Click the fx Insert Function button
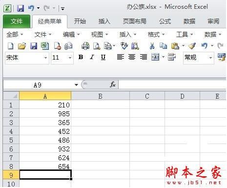The image size is (227, 188). pyautogui.click(x=113, y=84)
